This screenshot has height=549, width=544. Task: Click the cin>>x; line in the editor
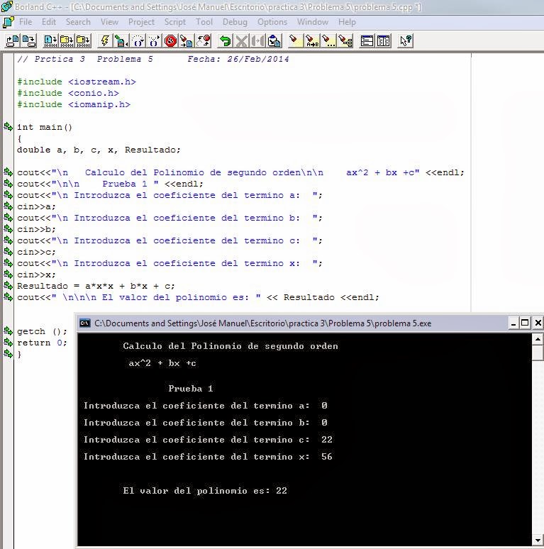36,274
